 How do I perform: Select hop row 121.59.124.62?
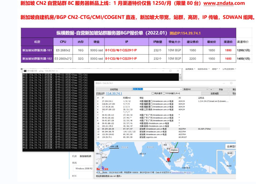click(163, 134)
